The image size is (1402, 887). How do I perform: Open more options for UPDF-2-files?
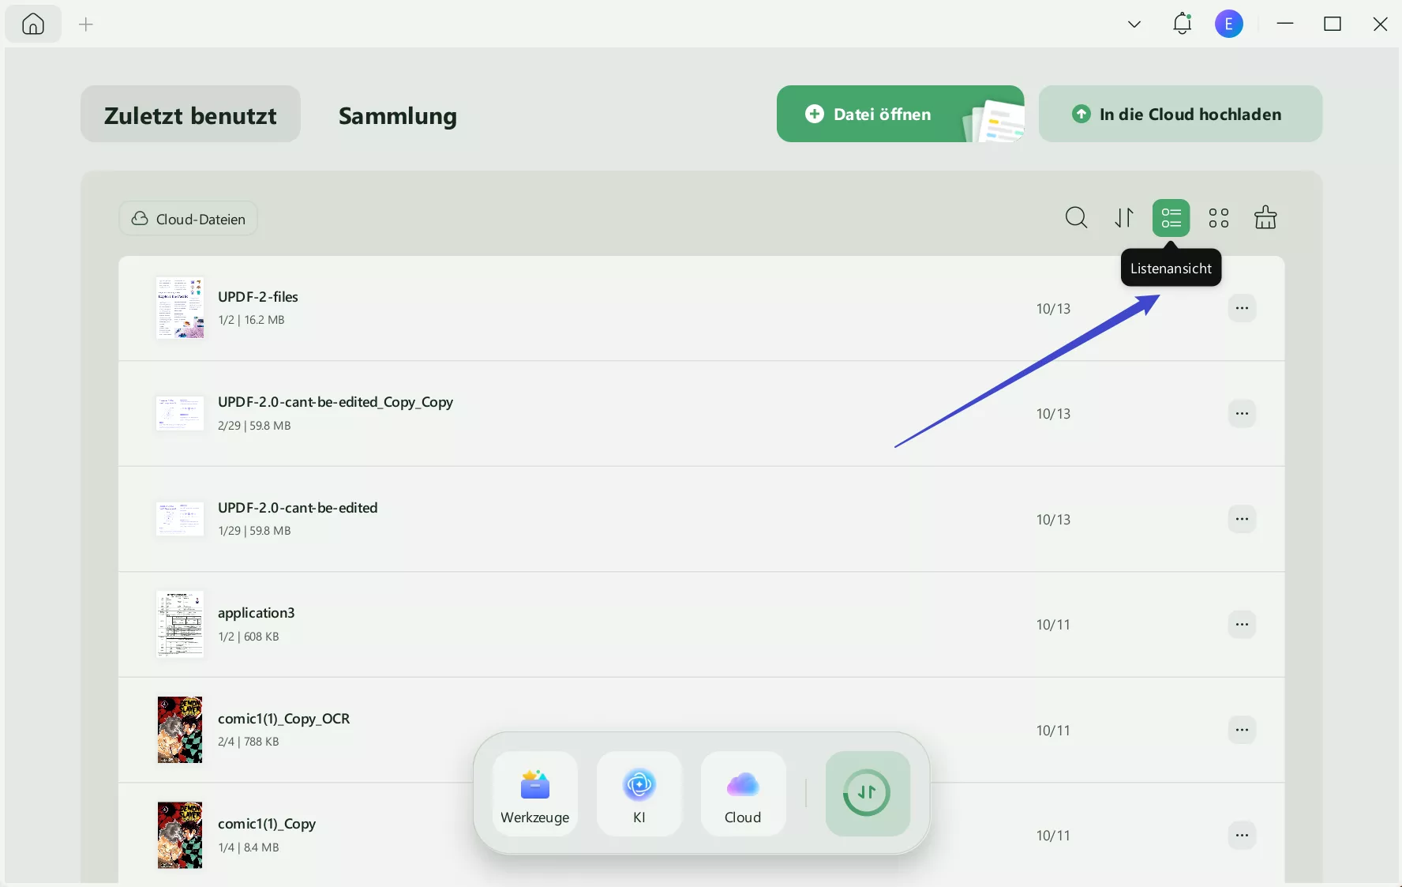click(1242, 308)
